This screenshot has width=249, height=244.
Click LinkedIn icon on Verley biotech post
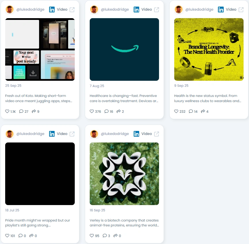[136, 134]
